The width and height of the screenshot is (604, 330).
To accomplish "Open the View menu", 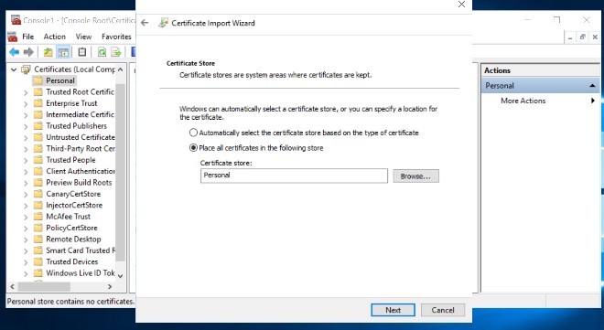I will [x=83, y=37].
